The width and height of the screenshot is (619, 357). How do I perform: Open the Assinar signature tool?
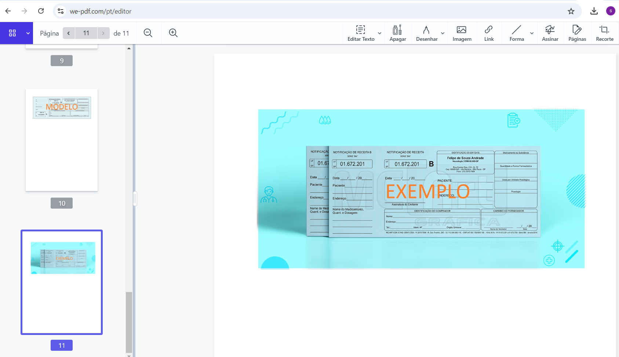pyautogui.click(x=550, y=33)
